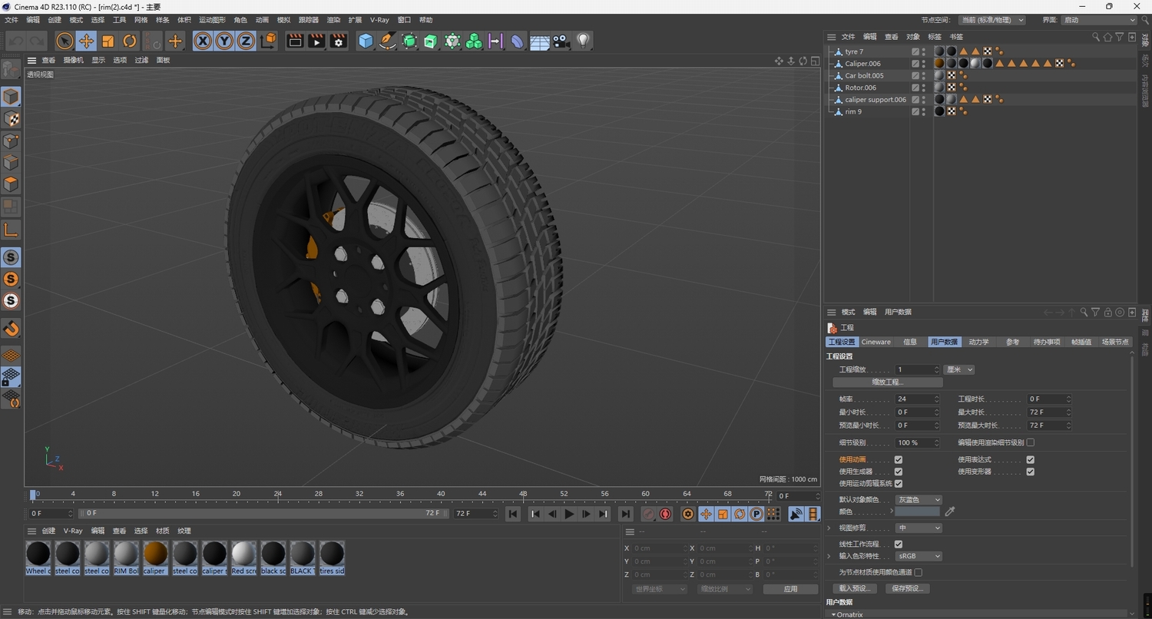
Task: Click the 载入预设 button
Action: (853, 588)
